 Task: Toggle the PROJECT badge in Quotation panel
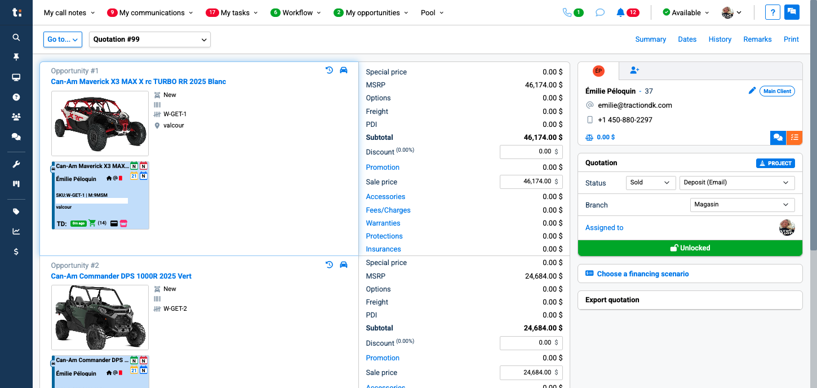775,163
